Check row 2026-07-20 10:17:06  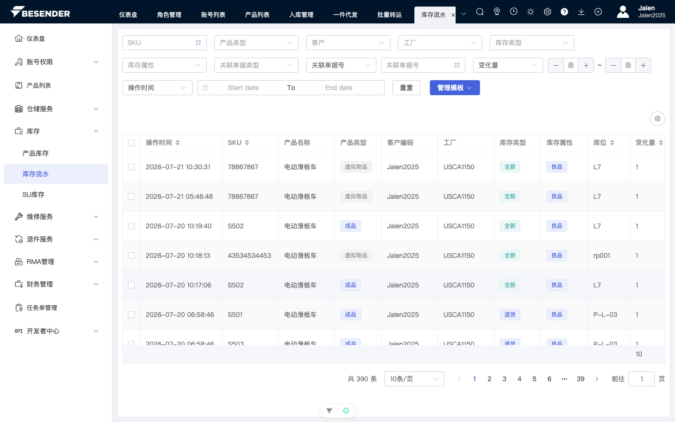coord(131,285)
